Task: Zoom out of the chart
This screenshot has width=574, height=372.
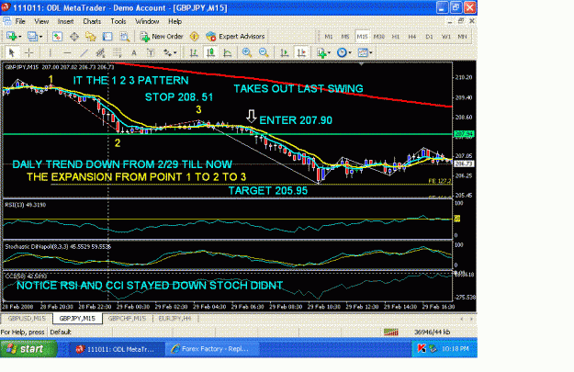Action: pyautogui.click(x=264, y=52)
